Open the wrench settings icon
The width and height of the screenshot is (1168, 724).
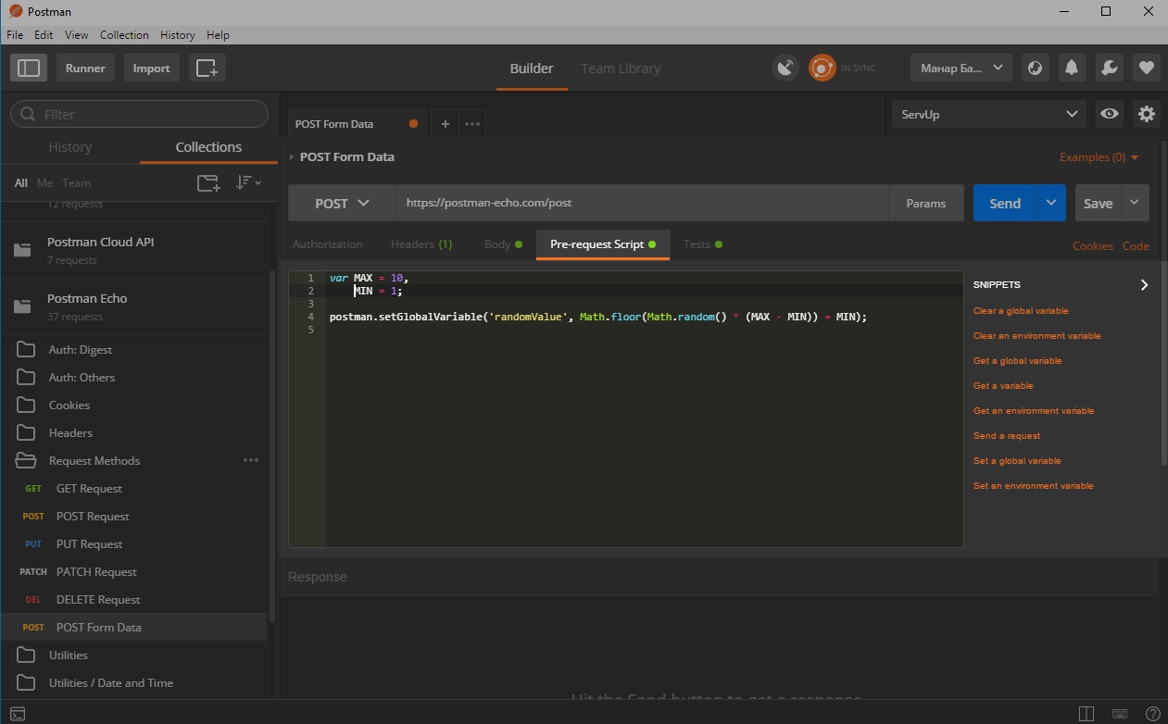(x=1109, y=68)
